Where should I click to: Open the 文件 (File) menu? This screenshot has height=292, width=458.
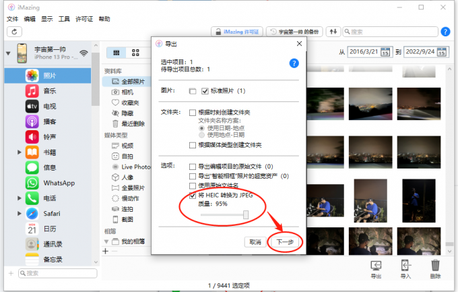click(12, 19)
